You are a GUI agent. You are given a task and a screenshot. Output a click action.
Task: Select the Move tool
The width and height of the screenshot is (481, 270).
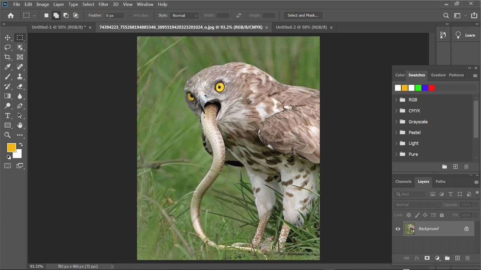coord(8,37)
